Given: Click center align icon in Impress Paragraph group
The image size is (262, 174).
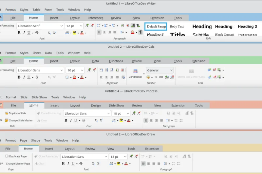Looking at the screenshot, I should pyautogui.click(x=151, y=120).
